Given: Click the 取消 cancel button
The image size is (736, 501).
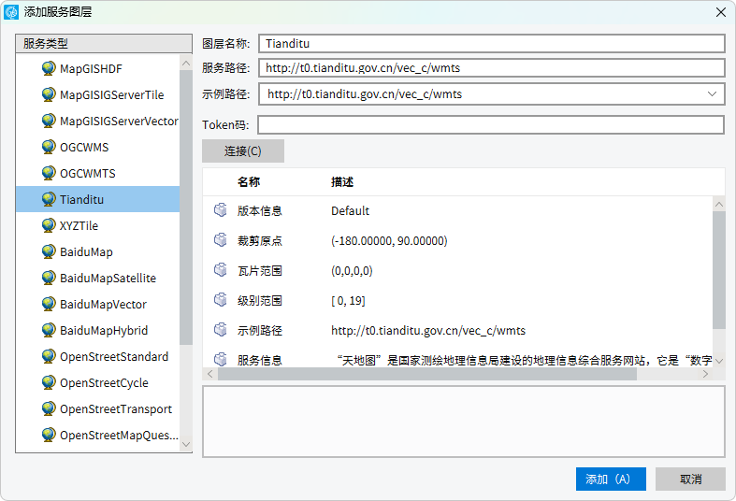Looking at the screenshot, I should tap(690, 479).
